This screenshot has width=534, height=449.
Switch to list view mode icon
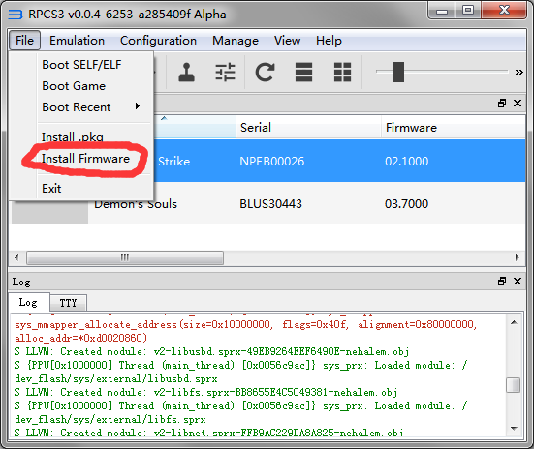(x=303, y=73)
